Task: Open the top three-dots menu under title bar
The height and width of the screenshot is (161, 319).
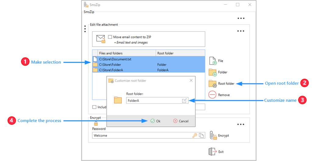Action: click(241, 19)
